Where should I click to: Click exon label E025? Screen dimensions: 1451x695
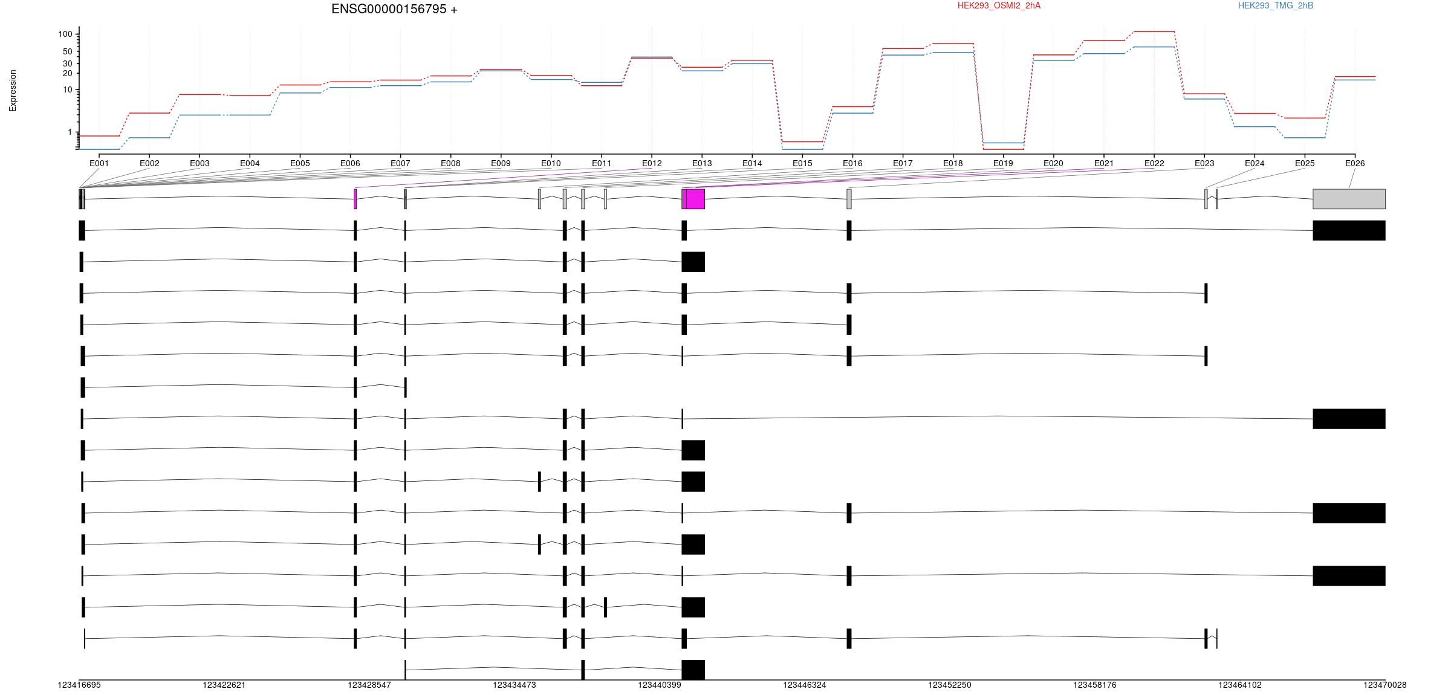click(1305, 163)
